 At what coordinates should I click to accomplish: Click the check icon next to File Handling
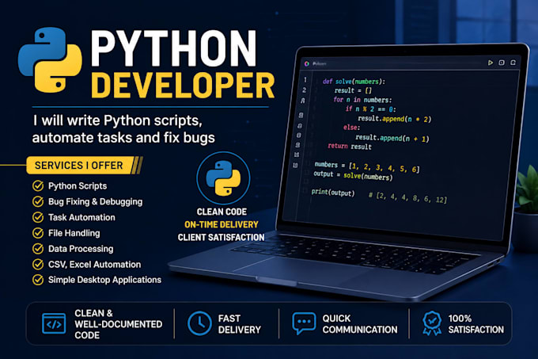tap(38, 233)
